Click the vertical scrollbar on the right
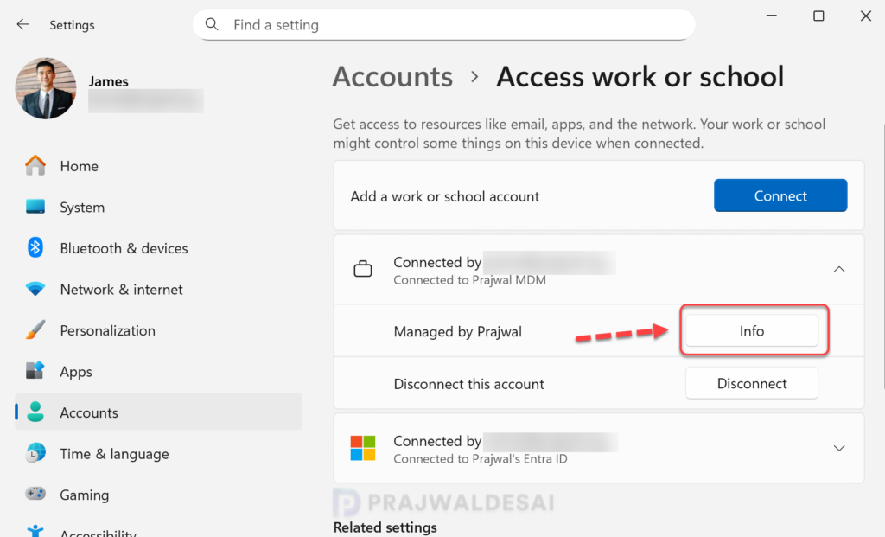 click(x=883, y=257)
